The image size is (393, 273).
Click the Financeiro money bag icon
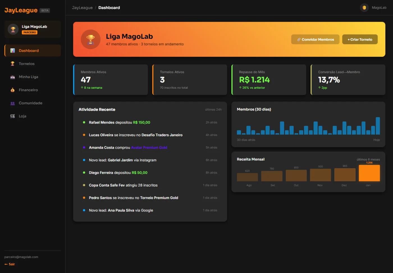[x=13, y=90]
